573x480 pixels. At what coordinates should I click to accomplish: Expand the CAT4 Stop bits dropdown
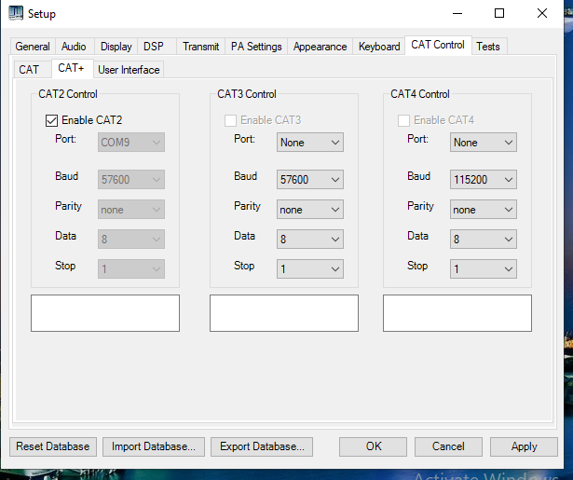pyautogui.click(x=484, y=269)
